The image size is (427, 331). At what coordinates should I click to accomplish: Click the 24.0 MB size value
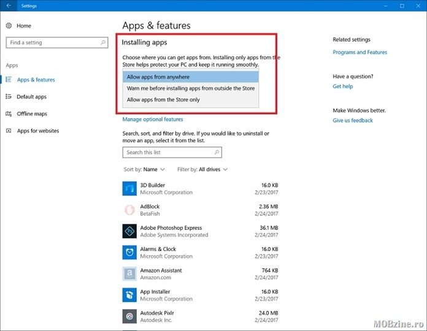tap(269, 313)
